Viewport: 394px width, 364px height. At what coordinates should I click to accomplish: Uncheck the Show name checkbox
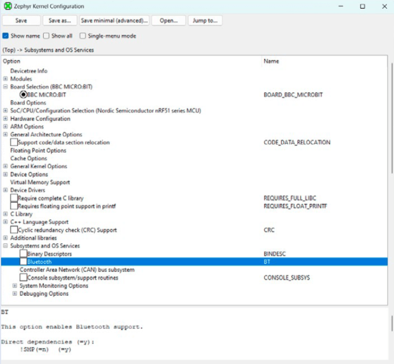(5, 36)
